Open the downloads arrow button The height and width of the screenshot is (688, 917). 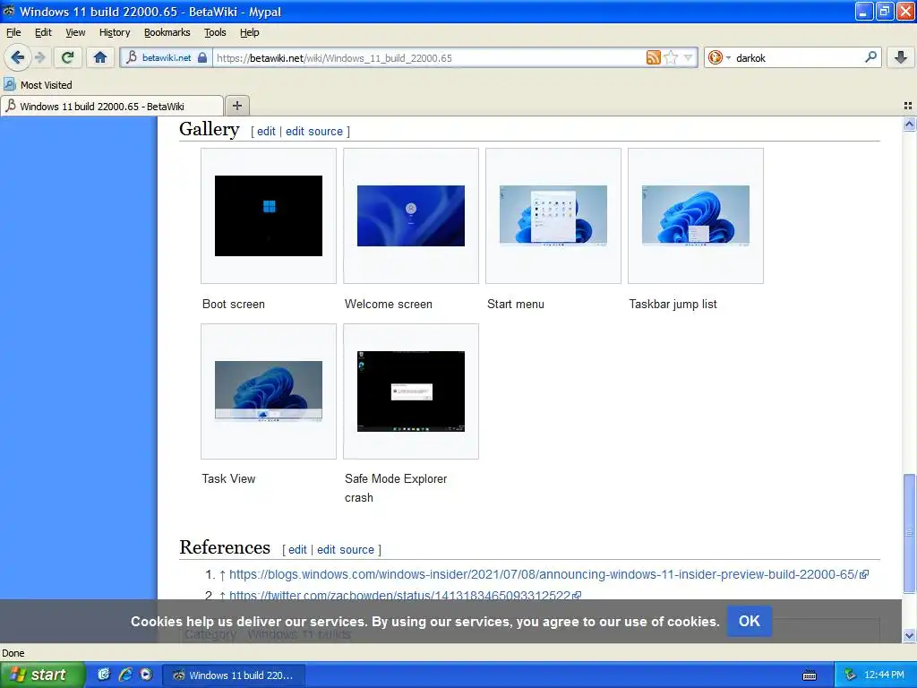[x=901, y=57]
